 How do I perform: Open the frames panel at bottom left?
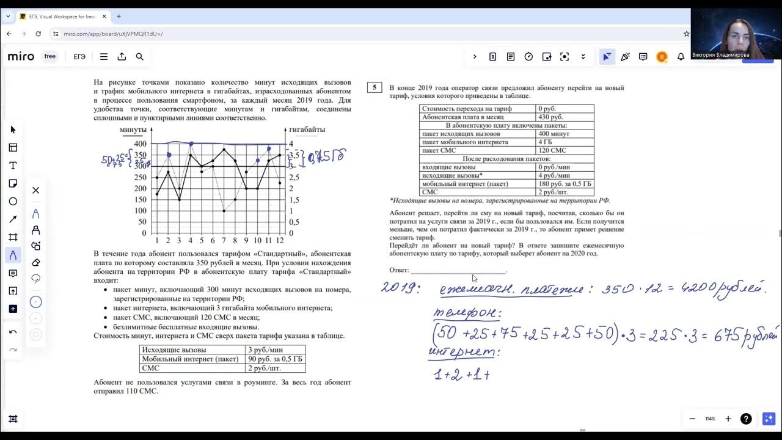[x=13, y=419]
